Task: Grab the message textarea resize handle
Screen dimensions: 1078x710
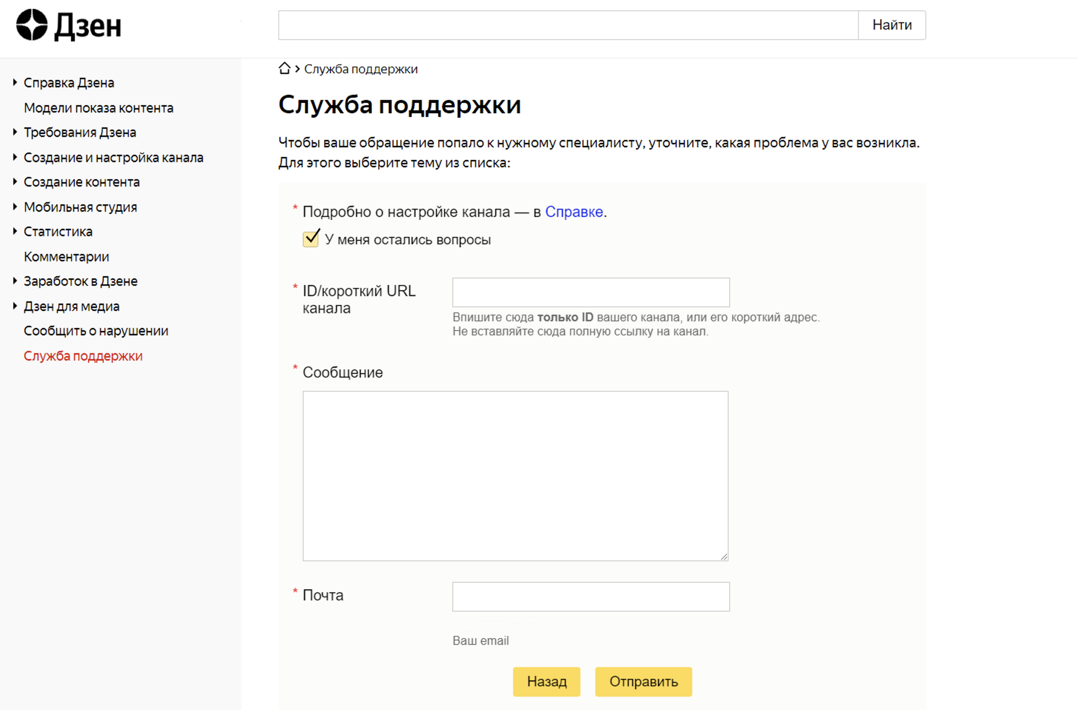Action: (724, 556)
